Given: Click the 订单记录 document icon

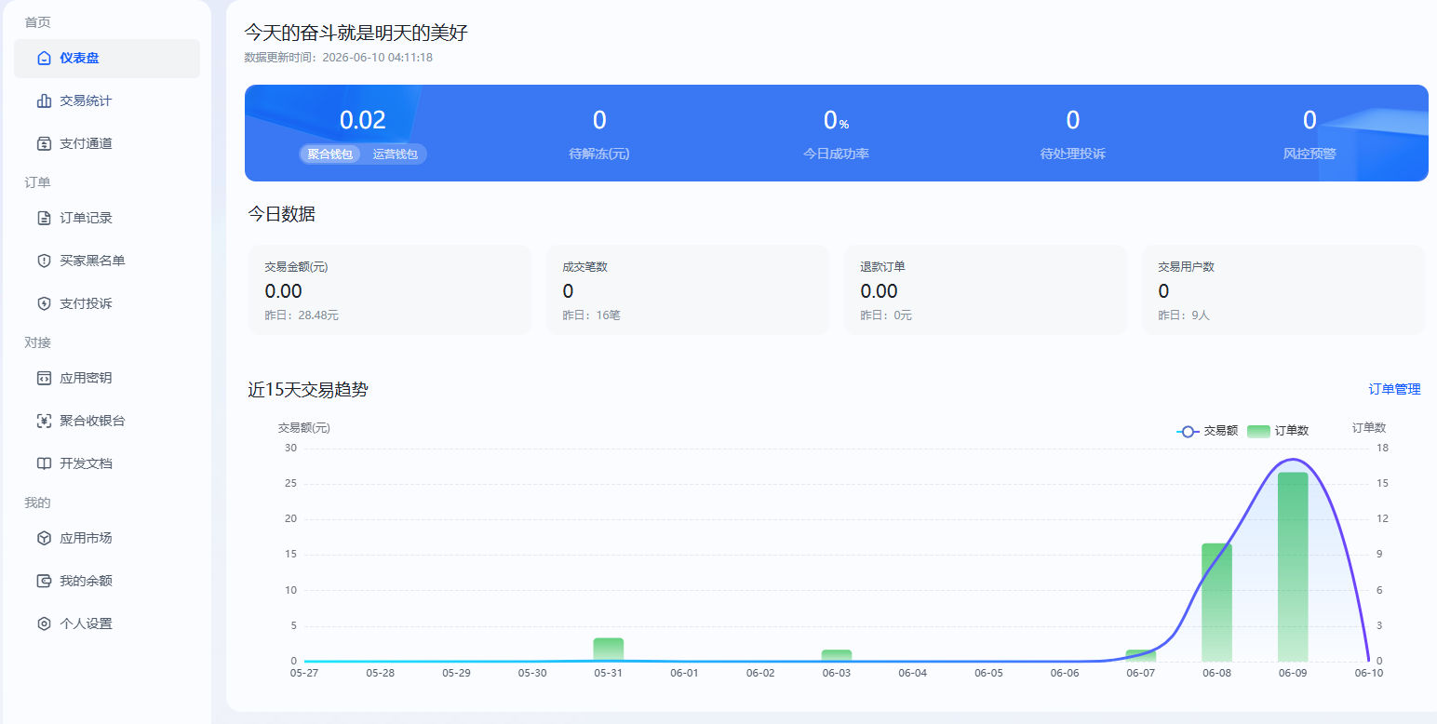Looking at the screenshot, I should tap(44, 218).
